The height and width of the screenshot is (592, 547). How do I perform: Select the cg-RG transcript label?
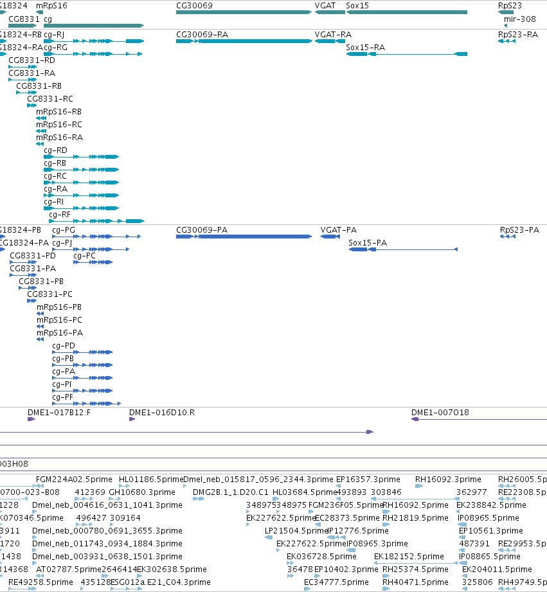click(x=55, y=48)
